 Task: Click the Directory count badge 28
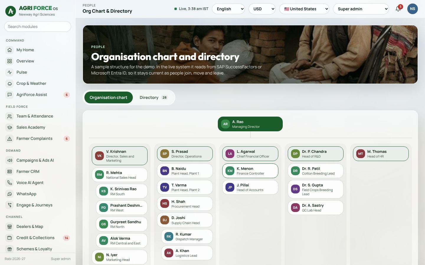tap(164, 97)
